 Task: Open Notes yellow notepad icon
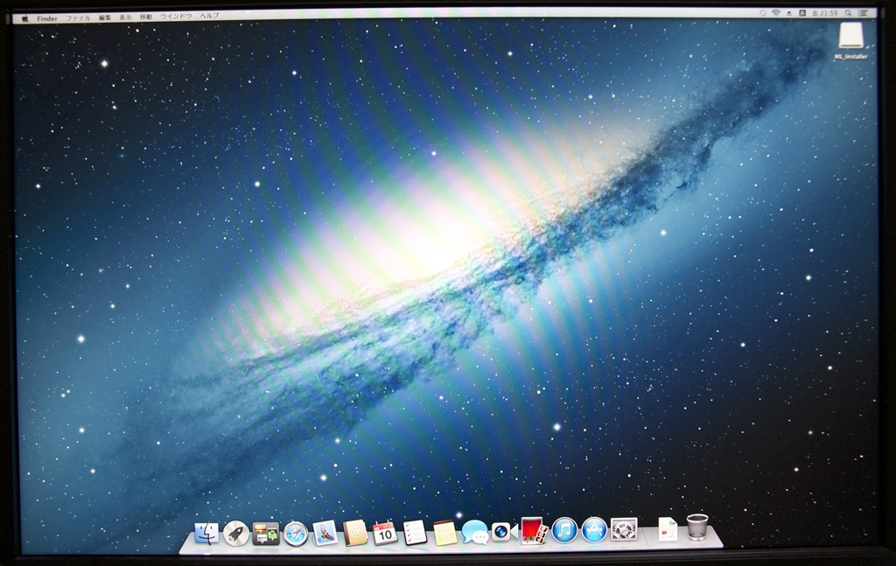tap(444, 533)
